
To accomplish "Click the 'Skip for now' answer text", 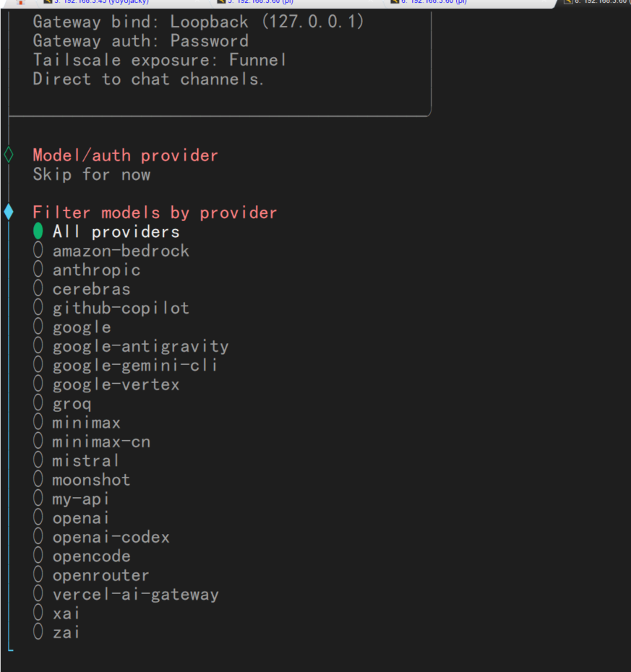I will 92,174.
